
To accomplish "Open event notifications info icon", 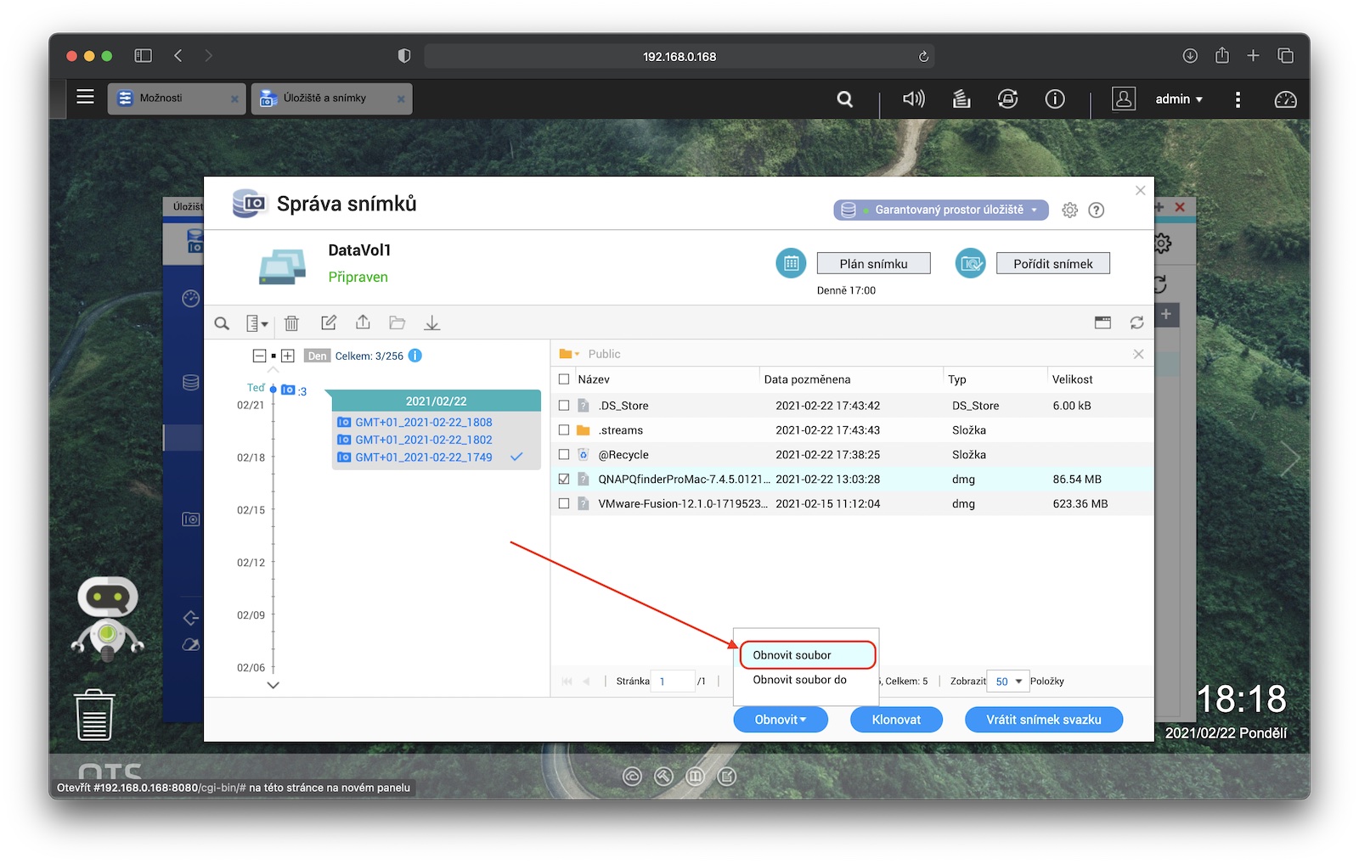I will click(1055, 99).
